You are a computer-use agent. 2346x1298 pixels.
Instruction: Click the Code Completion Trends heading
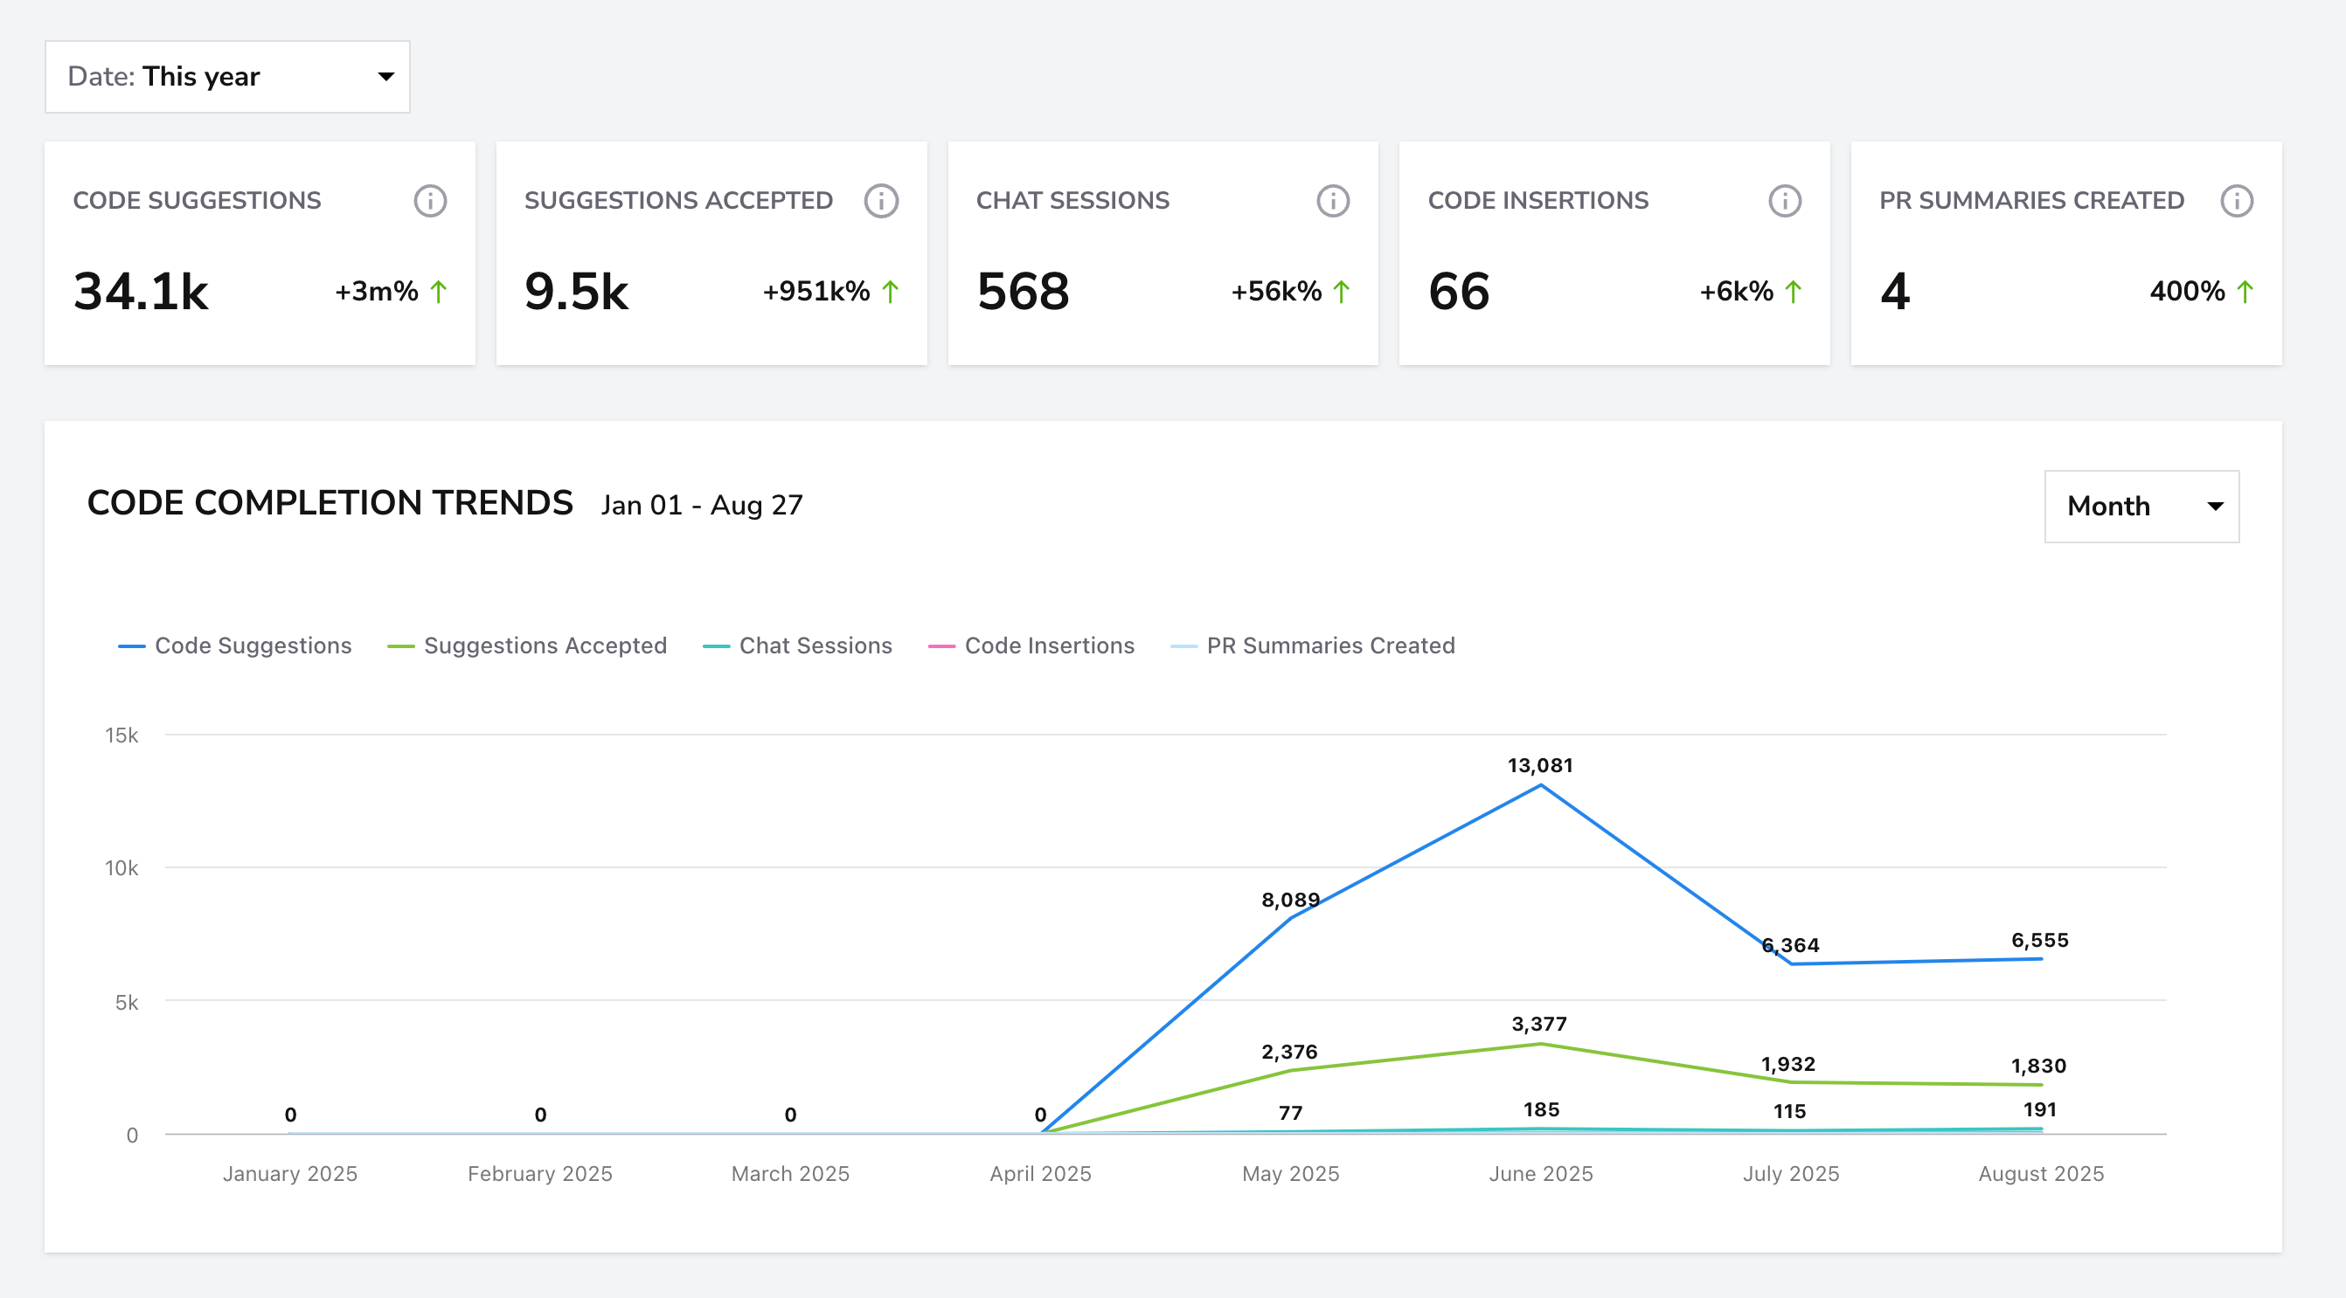(330, 503)
